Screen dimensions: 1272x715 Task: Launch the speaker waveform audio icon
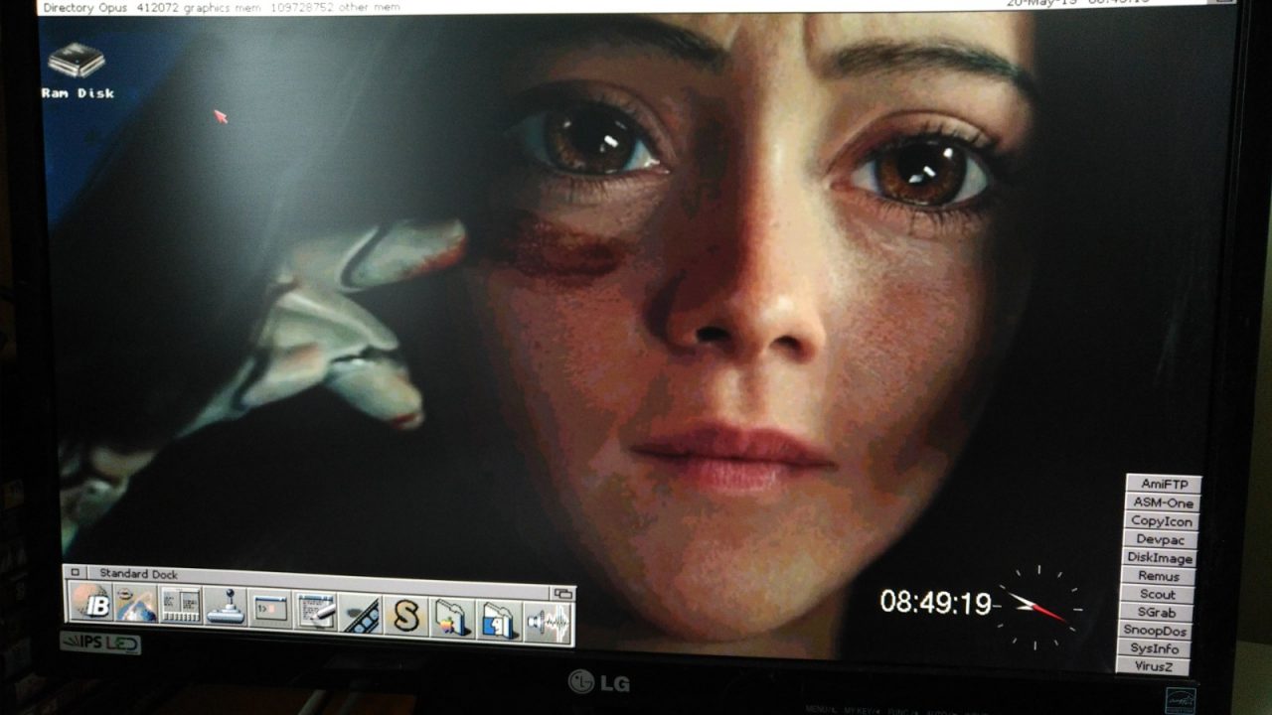click(547, 624)
